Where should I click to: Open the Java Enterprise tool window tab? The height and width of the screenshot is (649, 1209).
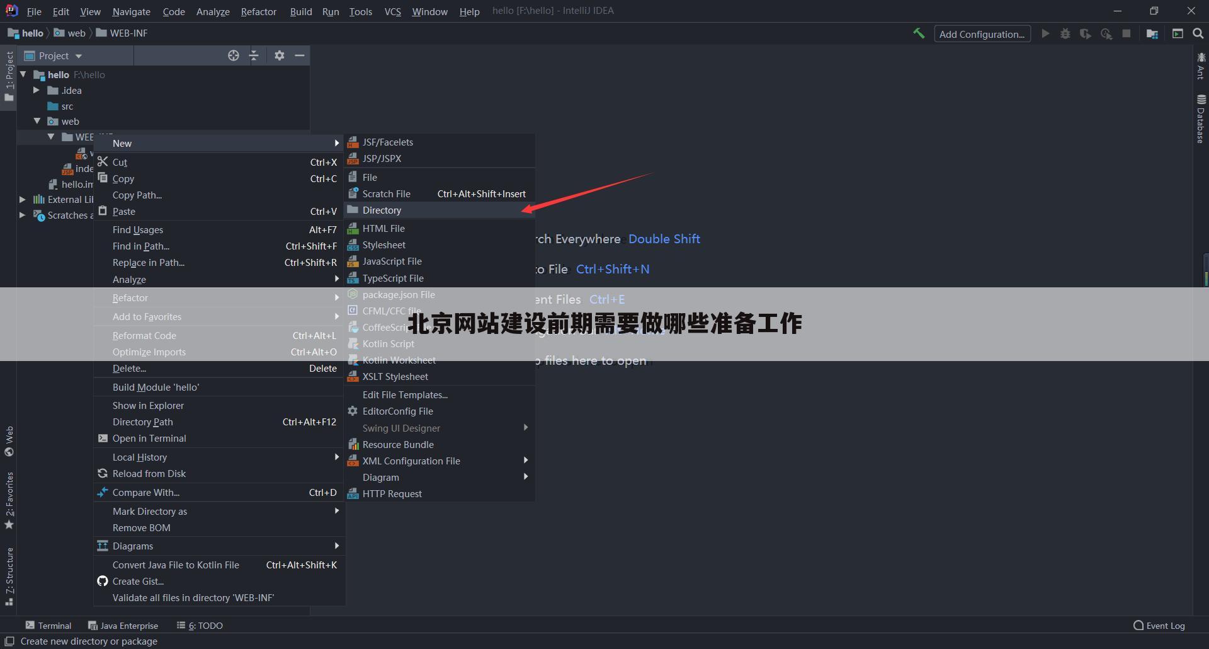(x=123, y=626)
